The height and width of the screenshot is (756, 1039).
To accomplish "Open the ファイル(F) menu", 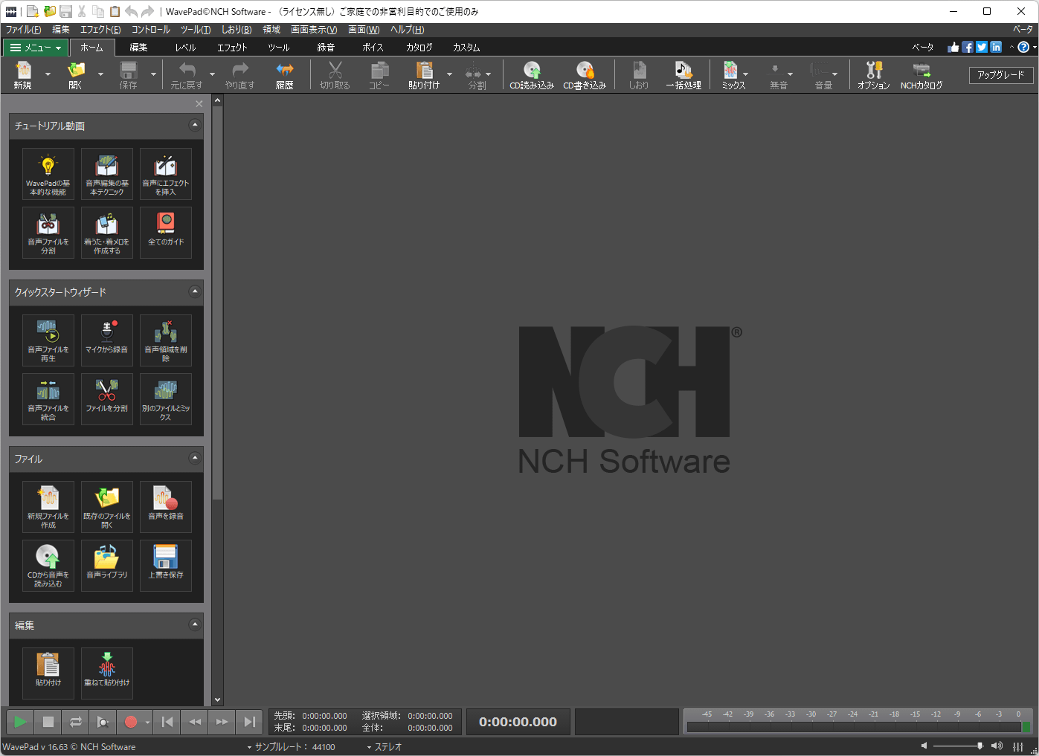I will point(24,30).
